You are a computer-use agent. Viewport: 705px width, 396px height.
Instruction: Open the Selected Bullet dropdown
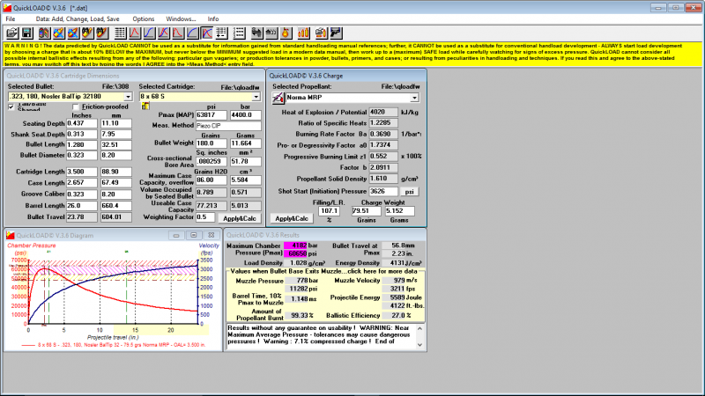(x=128, y=97)
